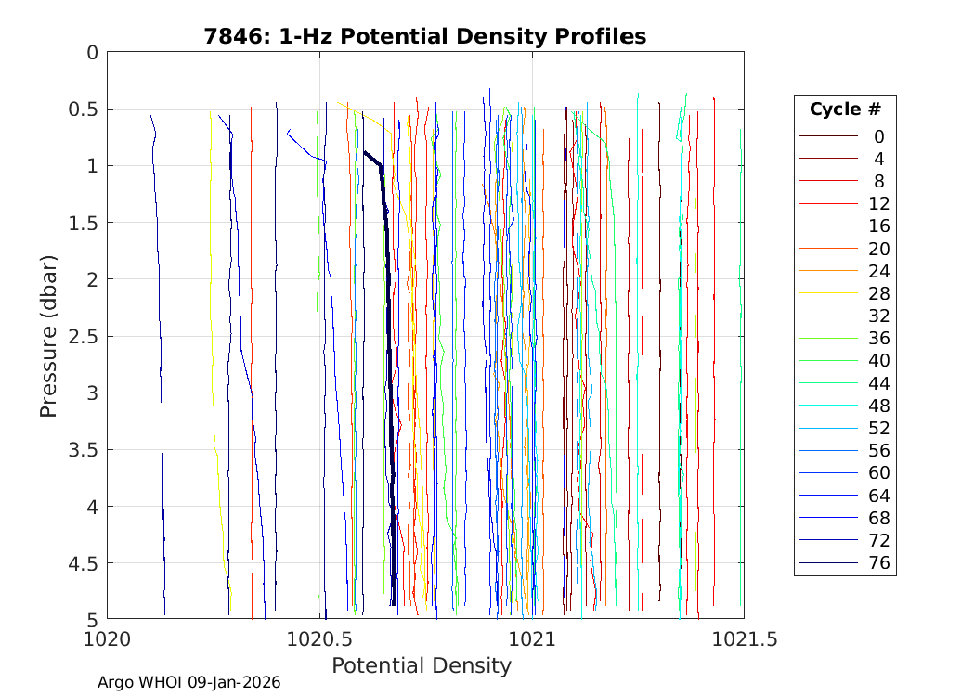The width and height of the screenshot is (975, 696).
Task: Click legend entry for cycle 0
Action: click(x=844, y=136)
